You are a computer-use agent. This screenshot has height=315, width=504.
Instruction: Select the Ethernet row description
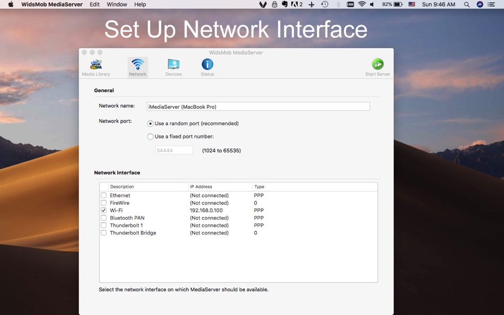click(x=120, y=196)
